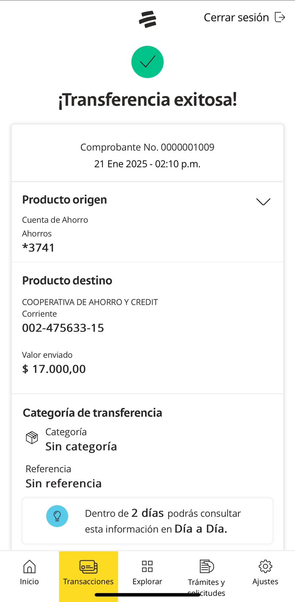Click the Sin categoría value

click(81, 447)
